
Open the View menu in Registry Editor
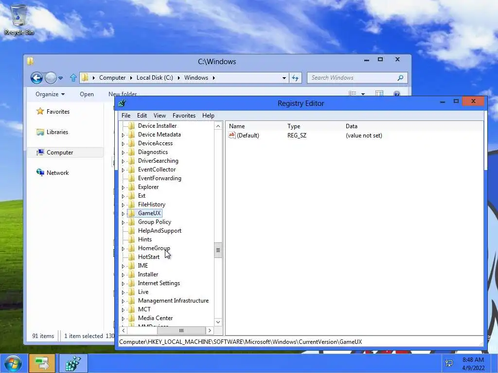tap(160, 116)
